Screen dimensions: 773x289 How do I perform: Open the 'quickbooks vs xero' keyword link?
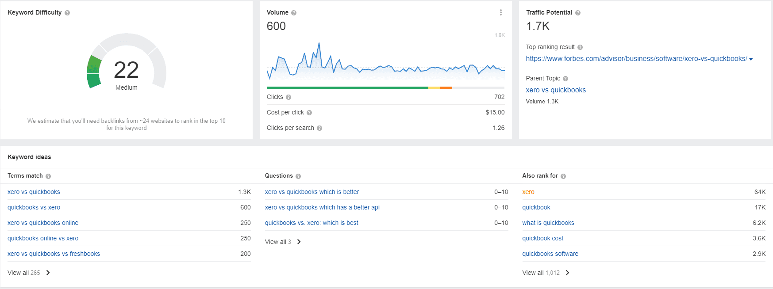click(x=34, y=207)
